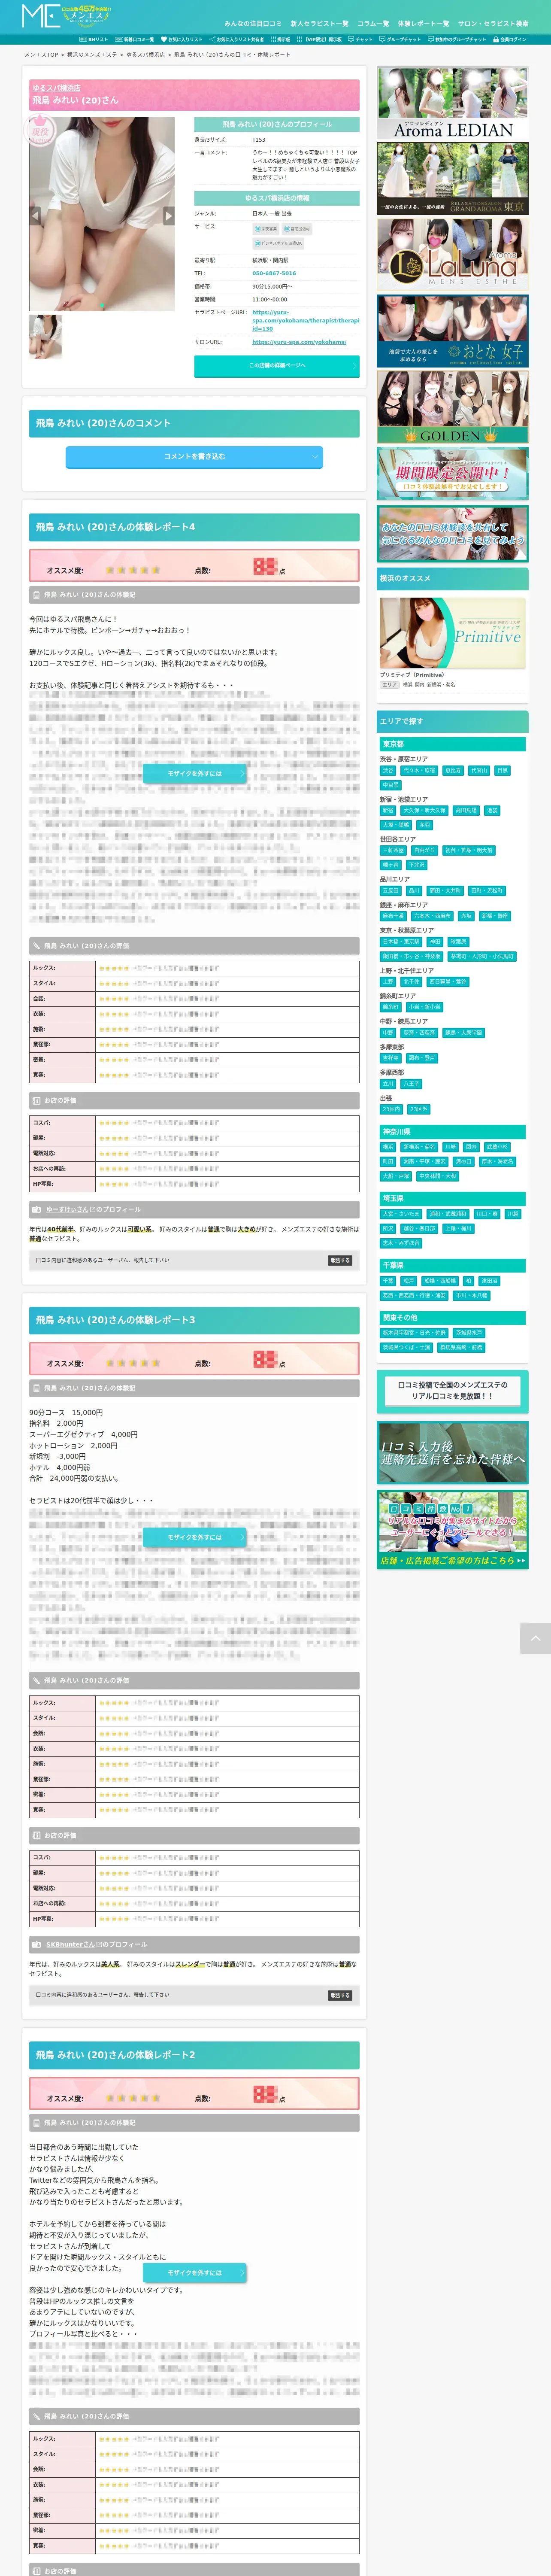Expand the コメントを書き込む button
This screenshot has width=551, height=2576.
(x=194, y=457)
